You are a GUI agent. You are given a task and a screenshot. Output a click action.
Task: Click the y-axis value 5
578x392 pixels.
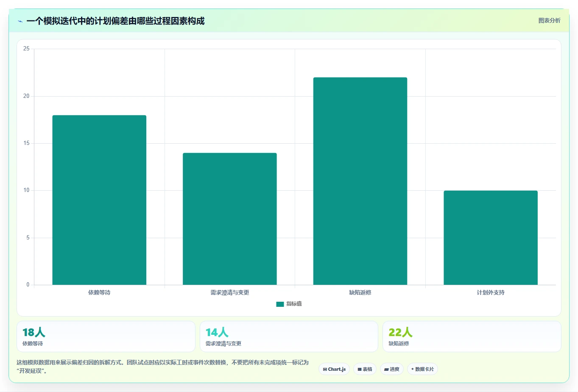28,238
